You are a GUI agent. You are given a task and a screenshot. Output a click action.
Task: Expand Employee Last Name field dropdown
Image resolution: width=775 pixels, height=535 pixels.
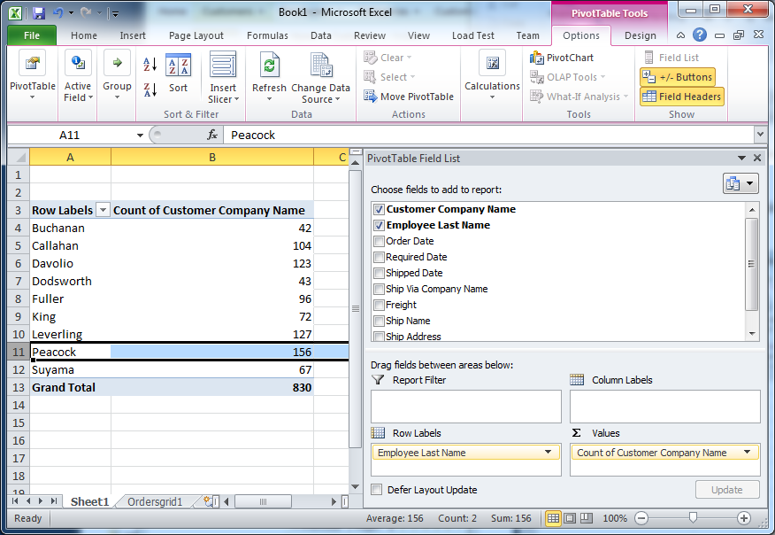point(548,452)
